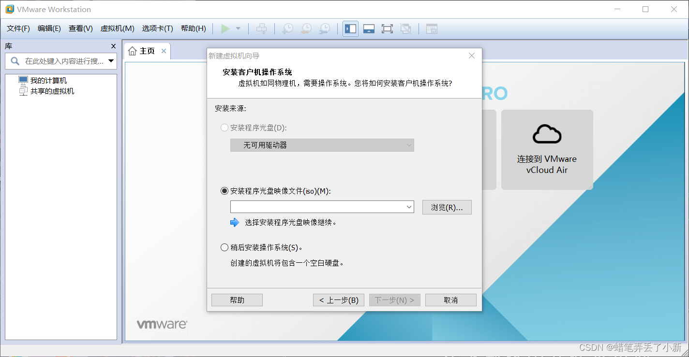The height and width of the screenshot is (357, 689).
Task: Click the full screen mode icon
Action: 387,29
